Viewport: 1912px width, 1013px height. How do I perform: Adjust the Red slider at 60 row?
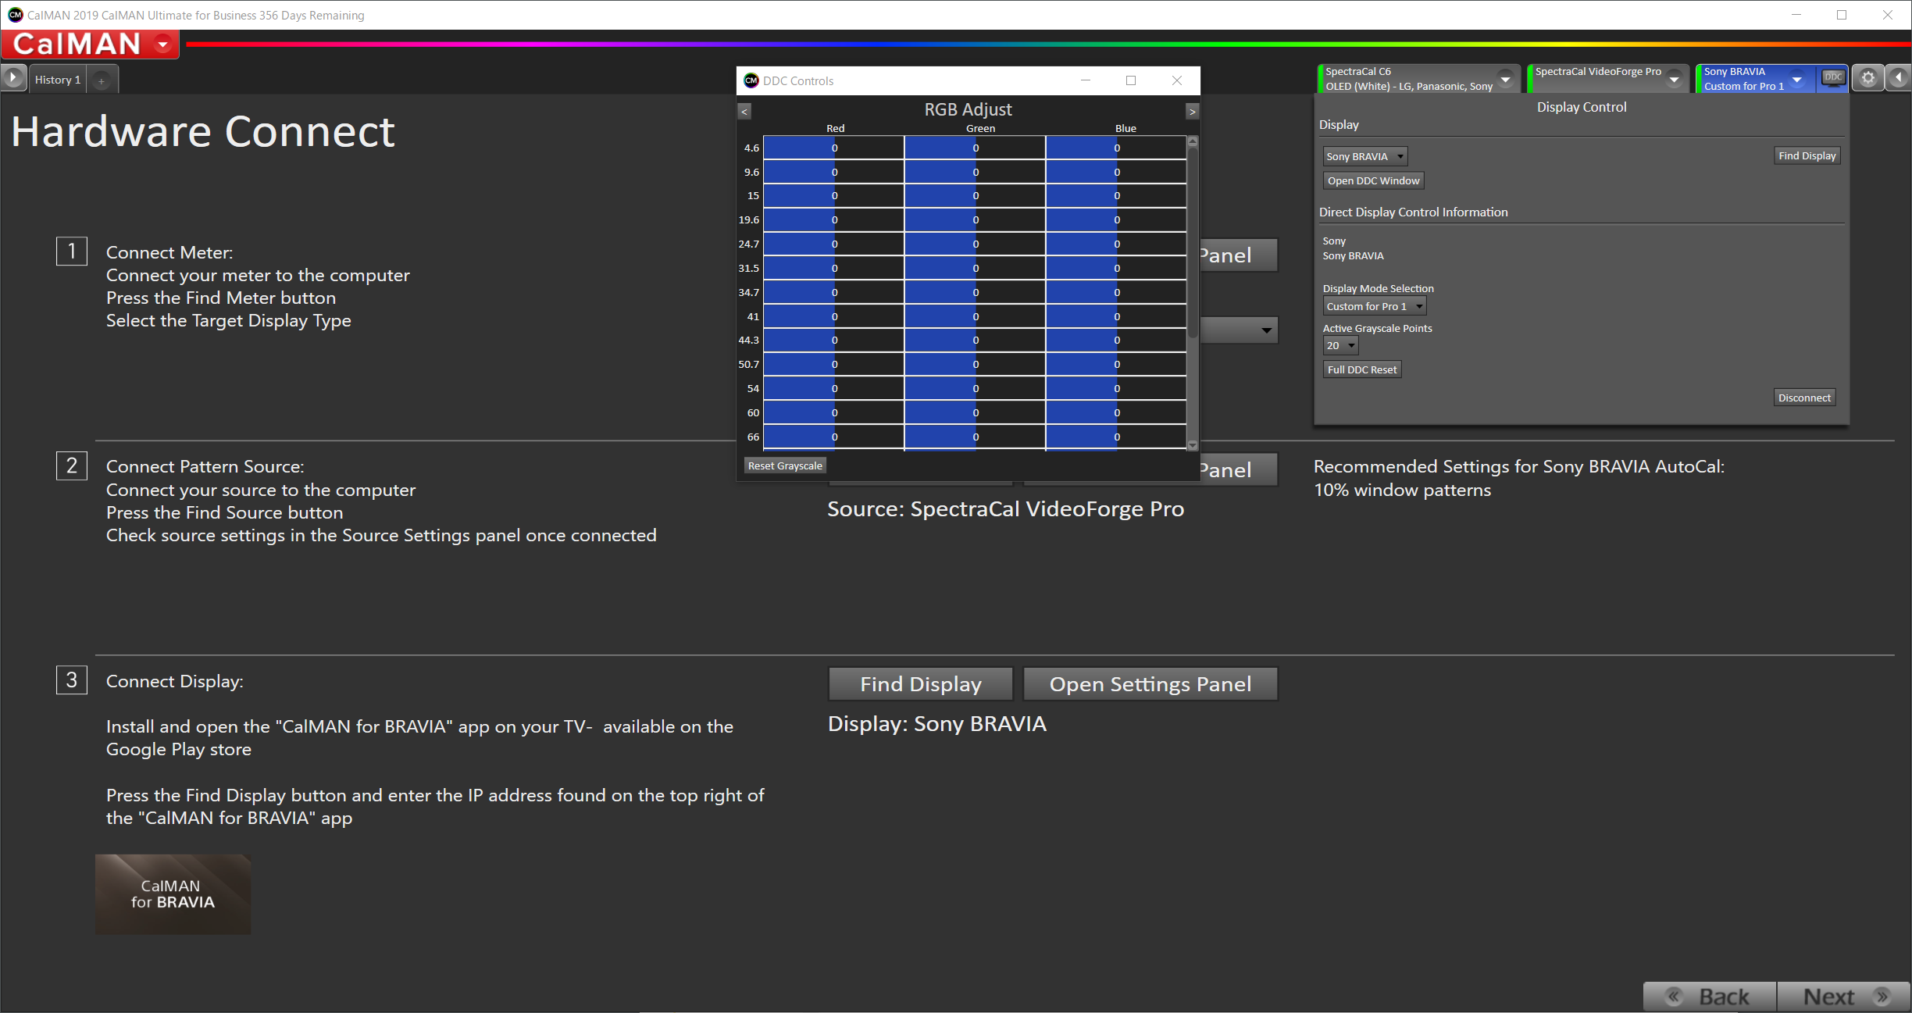(833, 412)
